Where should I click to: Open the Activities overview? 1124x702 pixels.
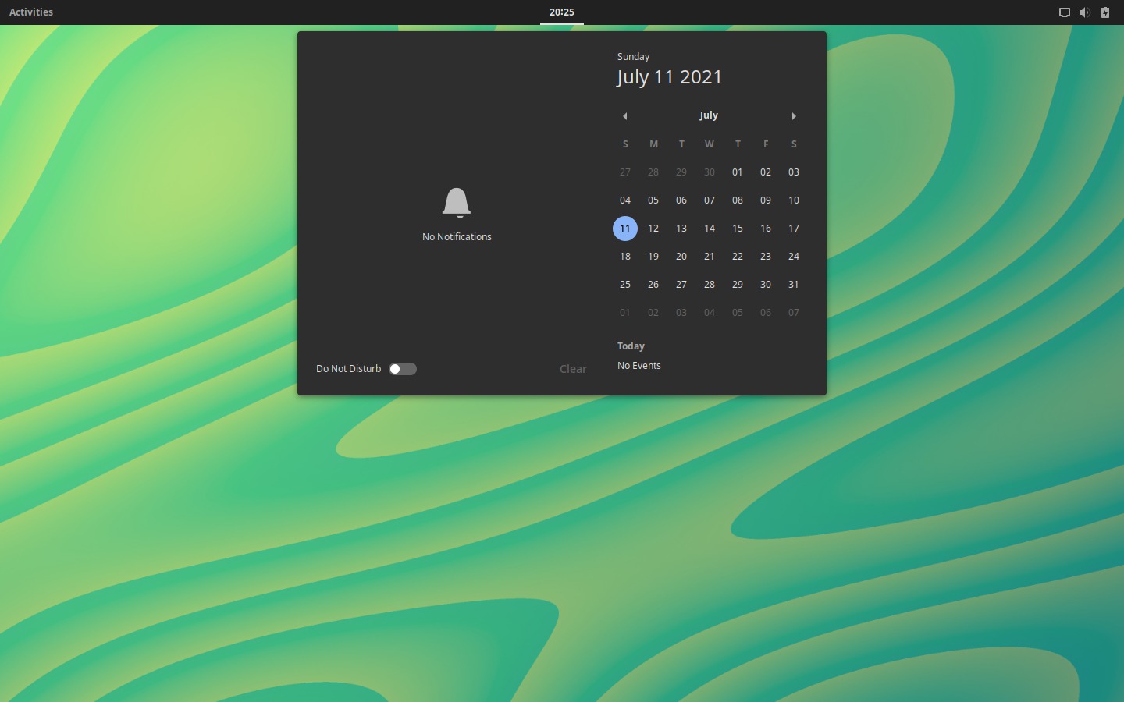click(x=31, y=12)
